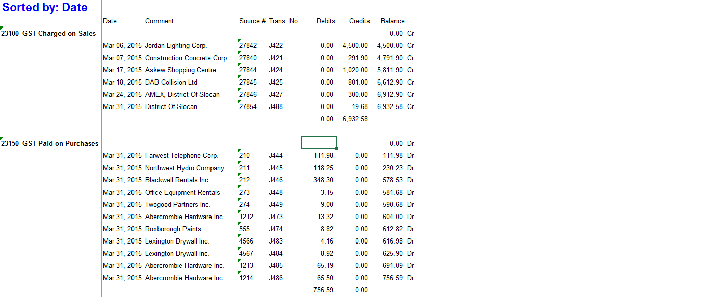Click source number 27845
This screenshot has height=297, width=711.
(x=248, y=82)
